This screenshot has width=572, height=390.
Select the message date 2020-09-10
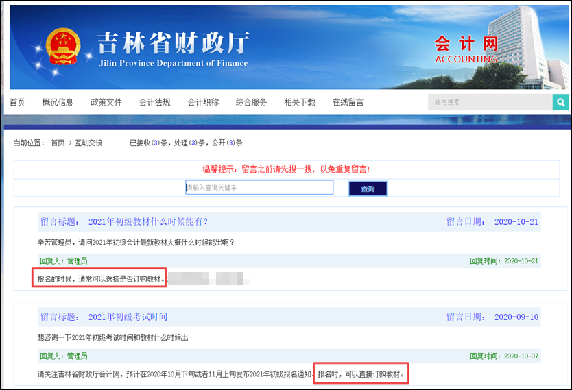point(516,317)
